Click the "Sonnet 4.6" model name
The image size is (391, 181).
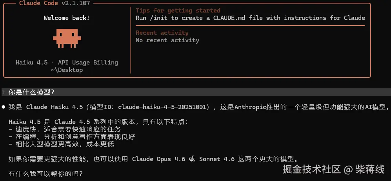pos(217,159)
